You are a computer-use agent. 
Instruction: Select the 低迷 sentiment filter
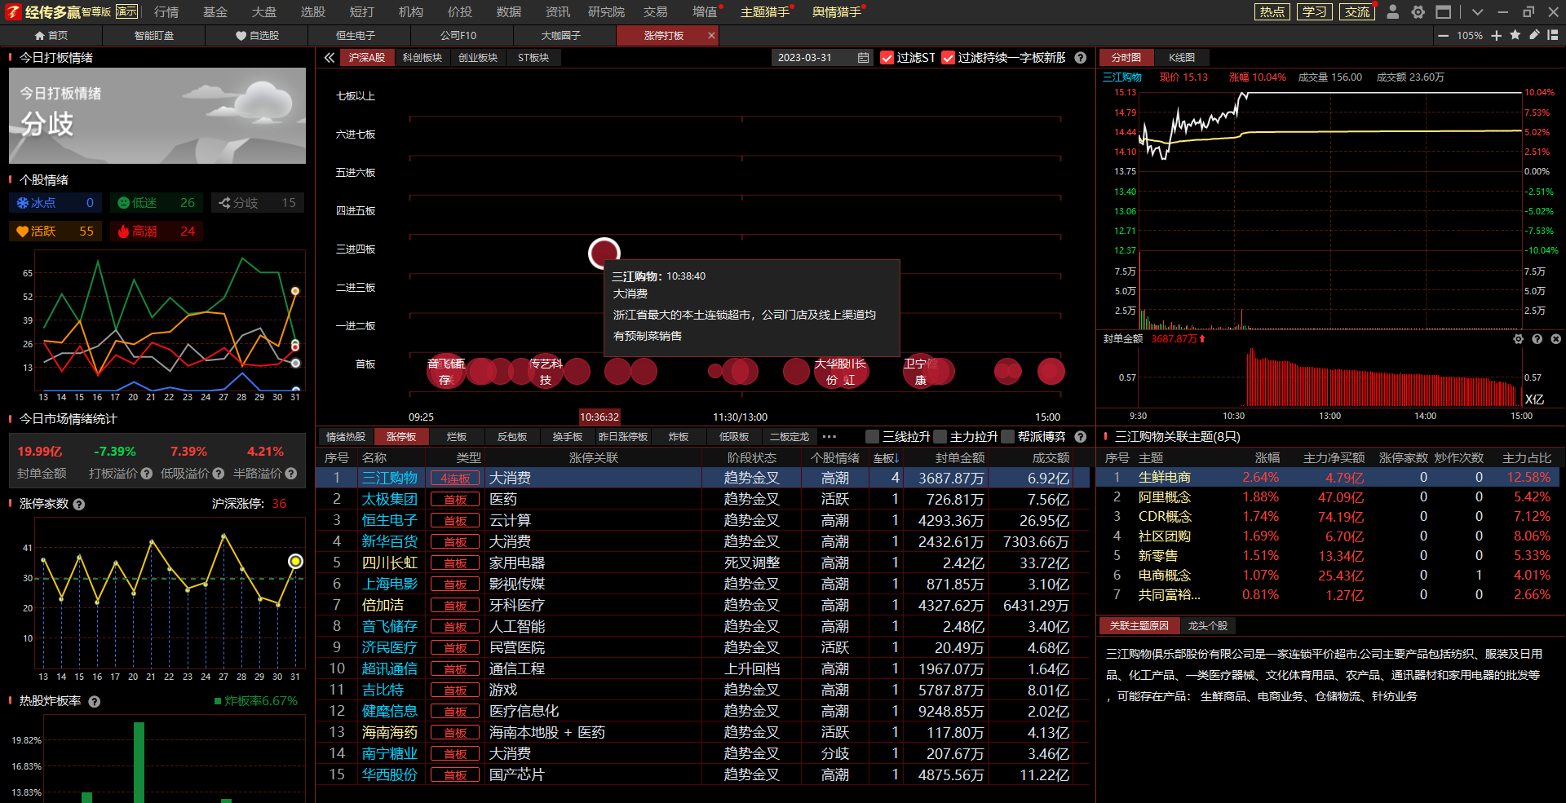[157, 202]
